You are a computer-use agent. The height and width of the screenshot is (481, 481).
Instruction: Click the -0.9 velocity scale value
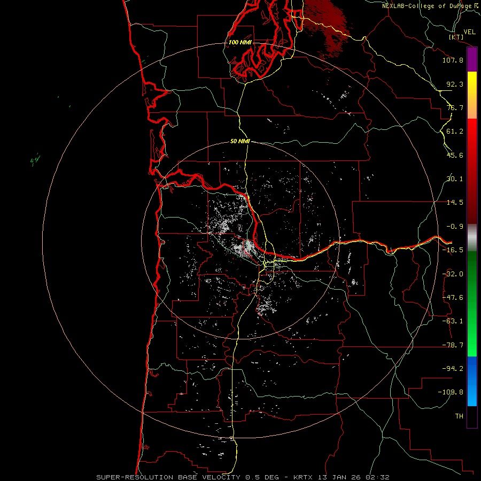click(x=455, y=227)
